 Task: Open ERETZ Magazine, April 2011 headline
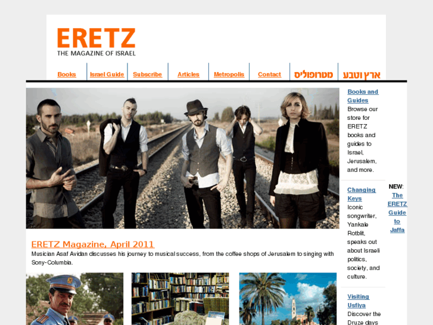(x=93, y=244)
